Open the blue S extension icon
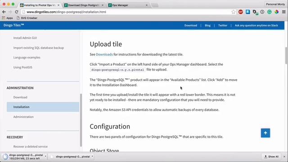 click(x=248, y=12)
